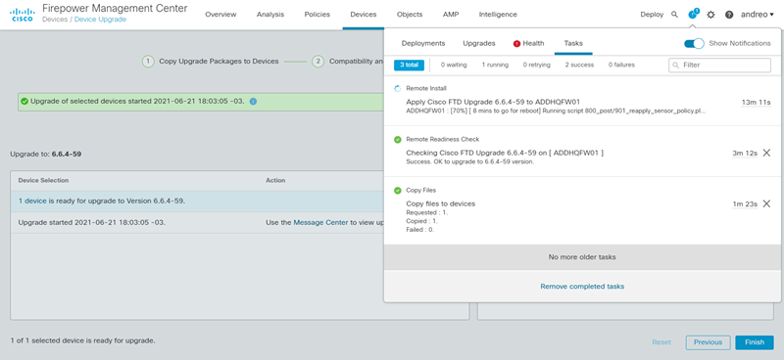This screenshot has width=784, height=360.
Task: Click the Reset button
Action: [x=661, y=342]
